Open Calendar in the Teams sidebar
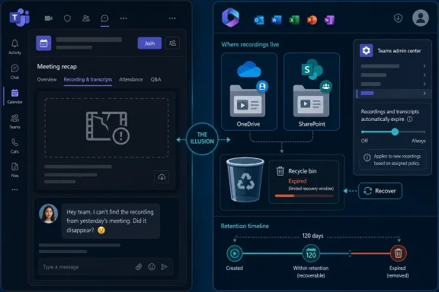Image resolution: width=439 pixels, height=292 pixels. click(x=14, y=96)
